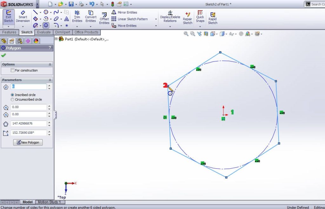Switch to the Evaluate tab
Viewport: 325px width, 209px height.
pyautogui.click(x=44, y=32)
